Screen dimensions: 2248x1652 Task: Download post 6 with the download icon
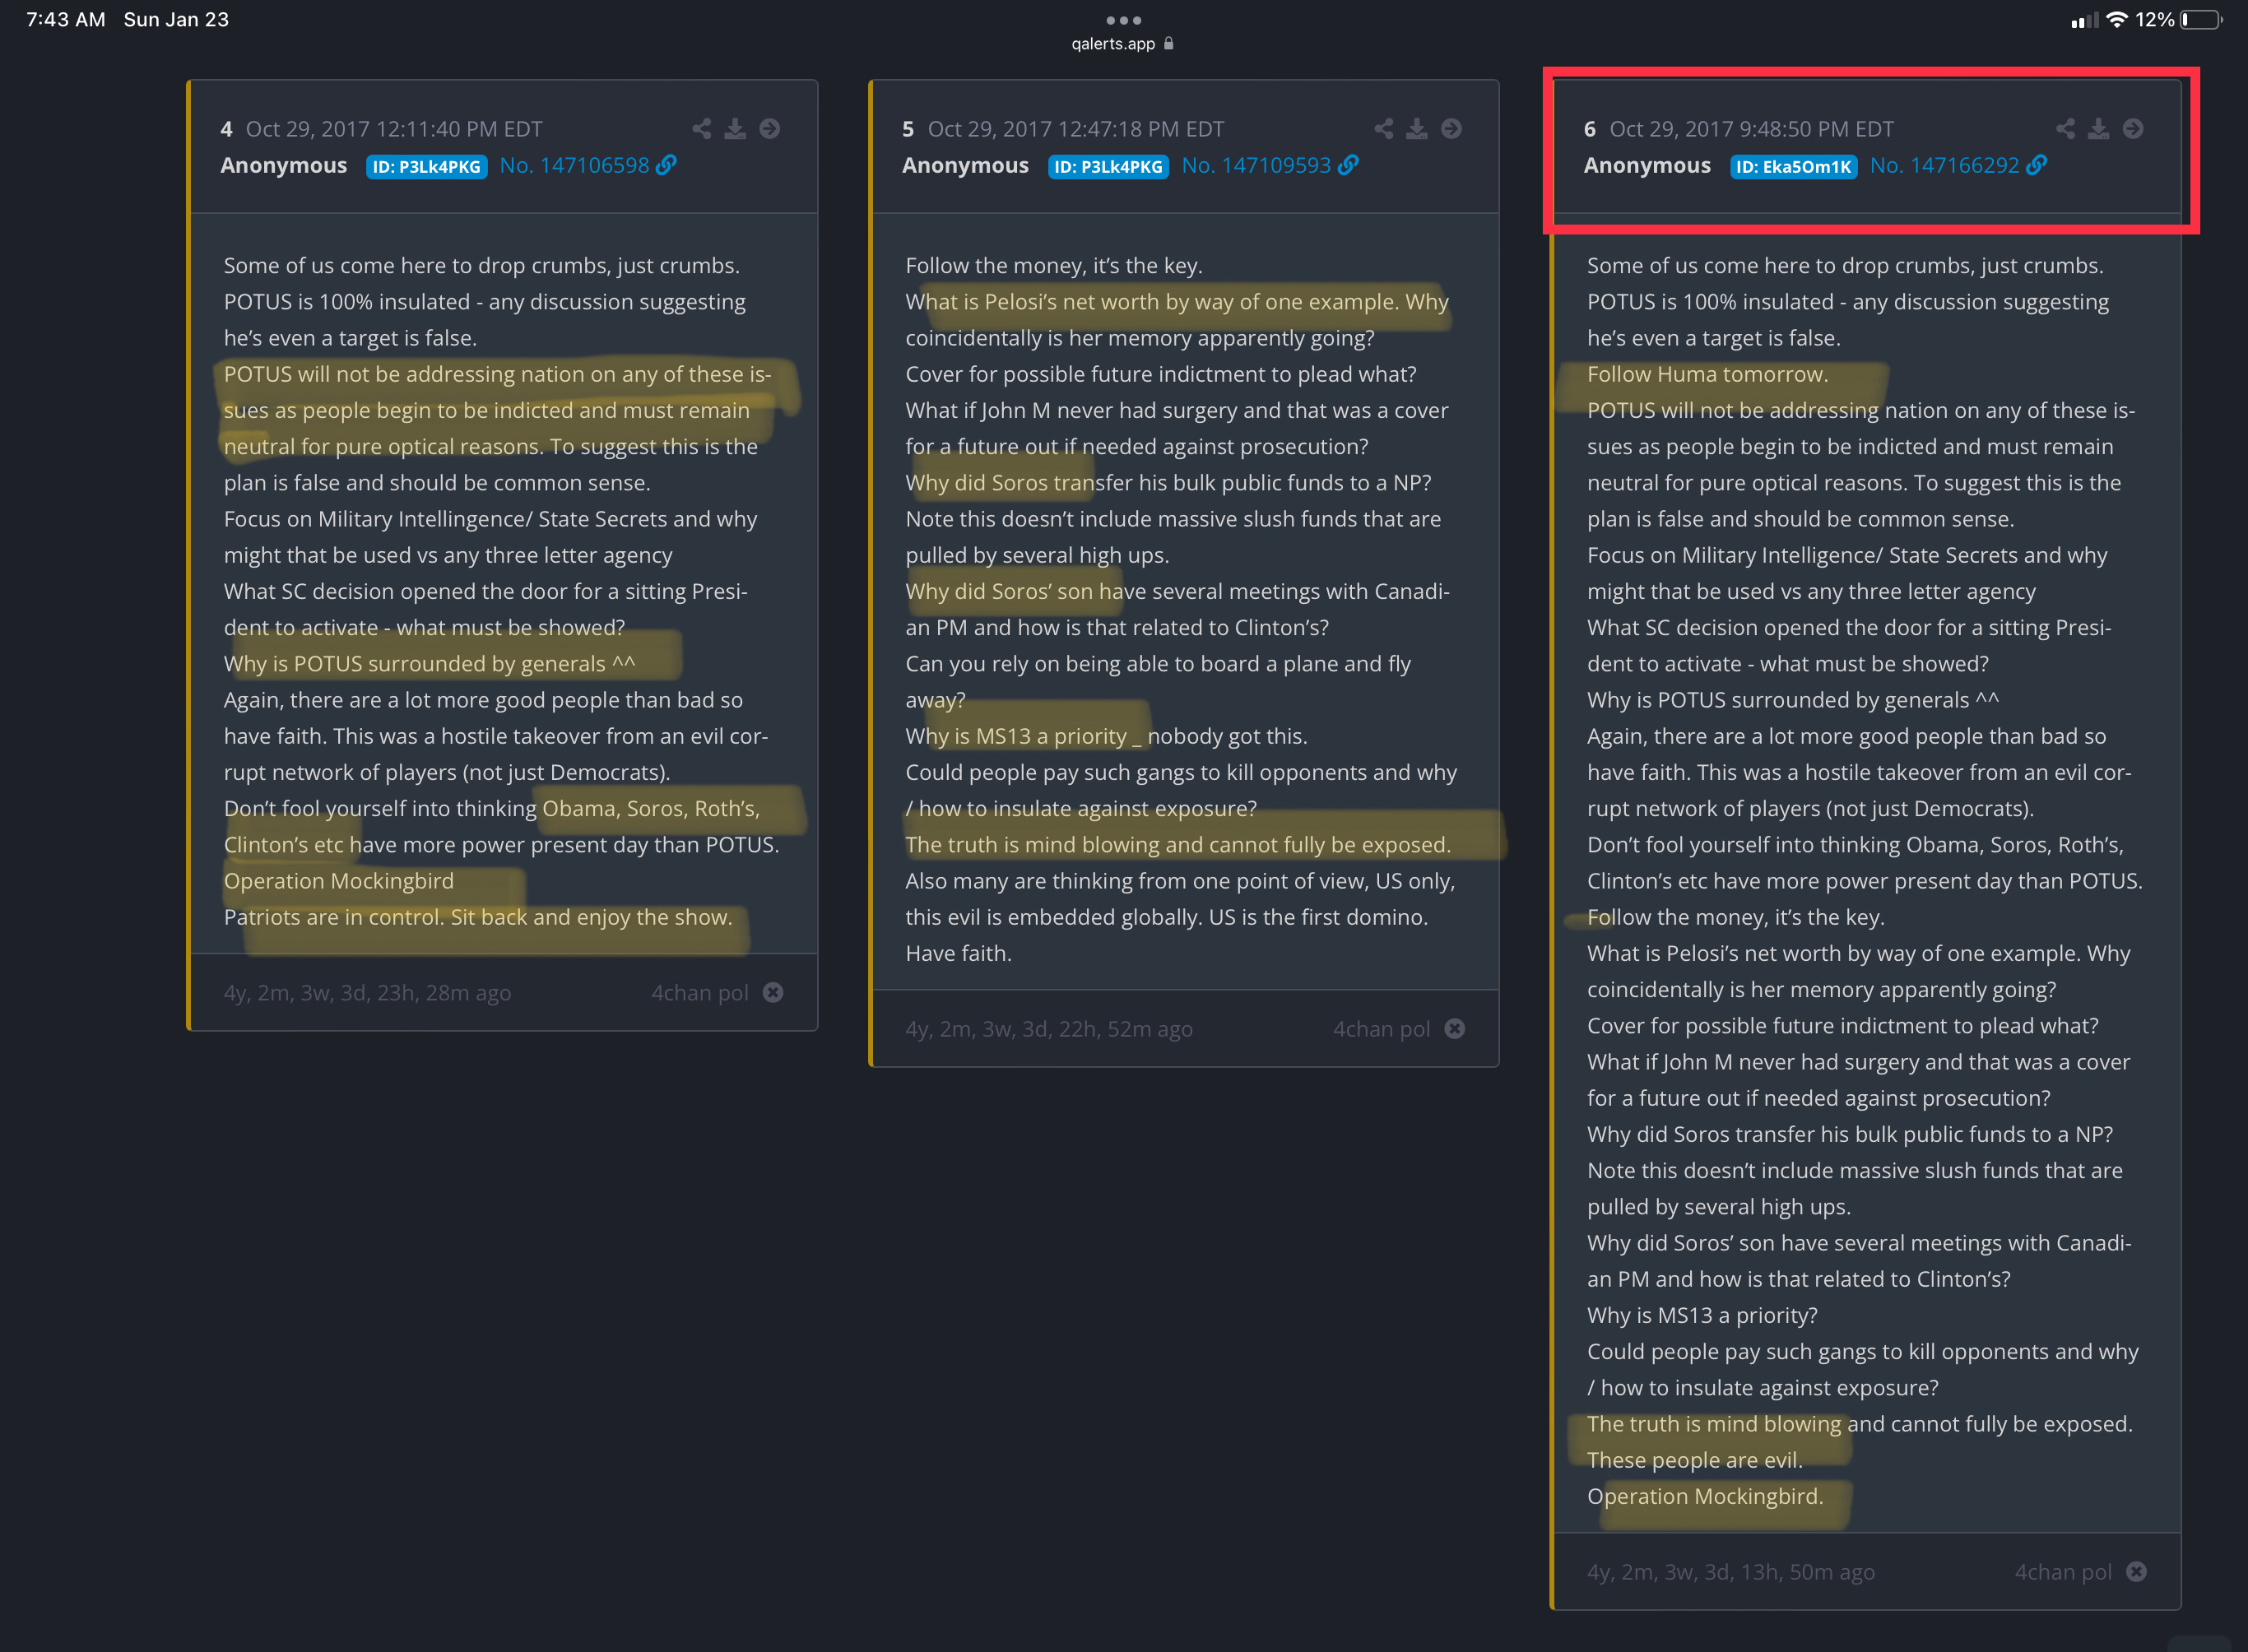2099,129
